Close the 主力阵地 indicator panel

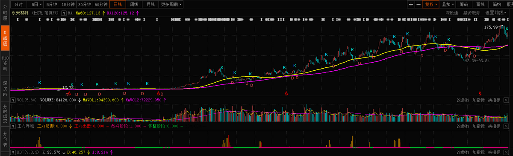tap(506, 126)
